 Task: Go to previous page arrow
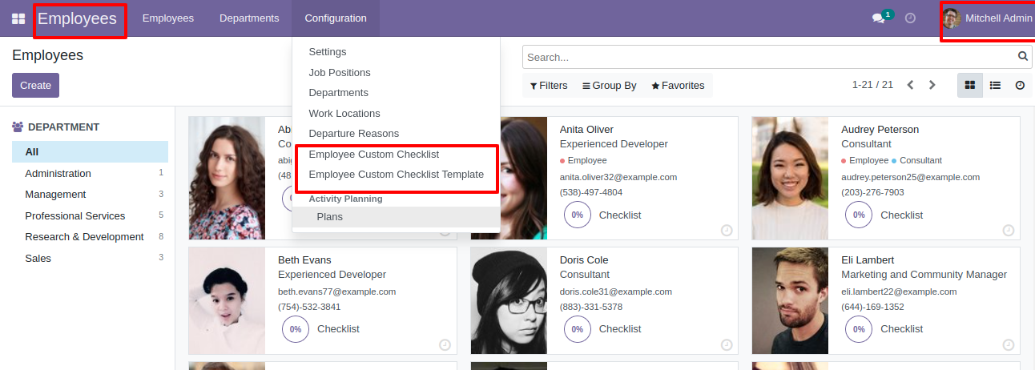910,85
